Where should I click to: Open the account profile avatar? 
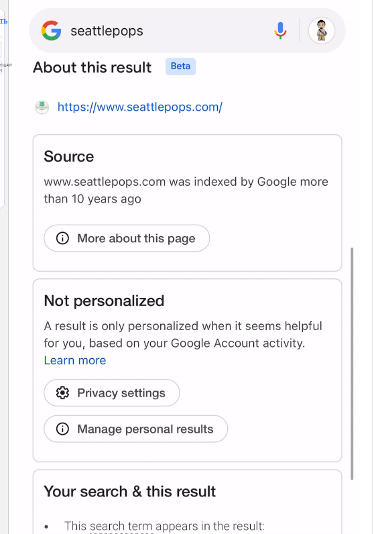coord(321,31)
